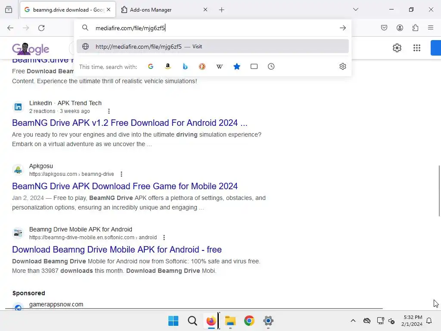
Task: Open the Pocket save icon
Action: click(x=384, y=28)
